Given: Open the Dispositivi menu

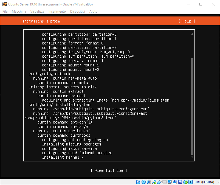Looking at the screenshot, I should (x=78, y=12).
